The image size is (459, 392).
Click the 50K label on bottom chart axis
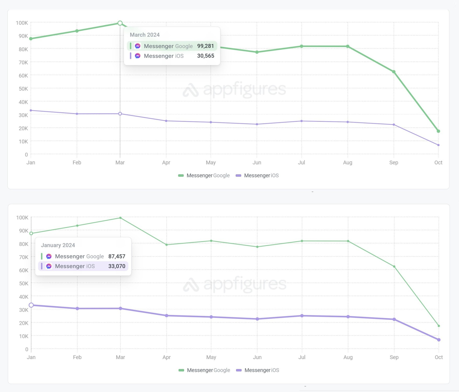pos(24,284)
